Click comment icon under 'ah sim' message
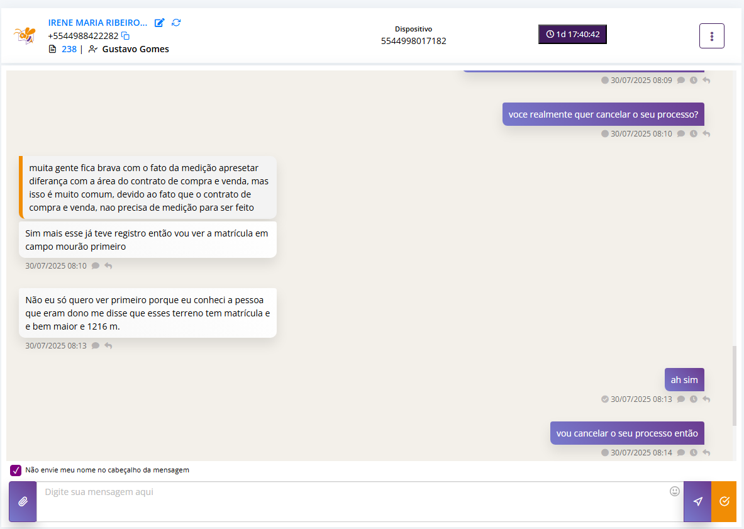The width and height of the screenshot is (744, 529). pos(681,399)
